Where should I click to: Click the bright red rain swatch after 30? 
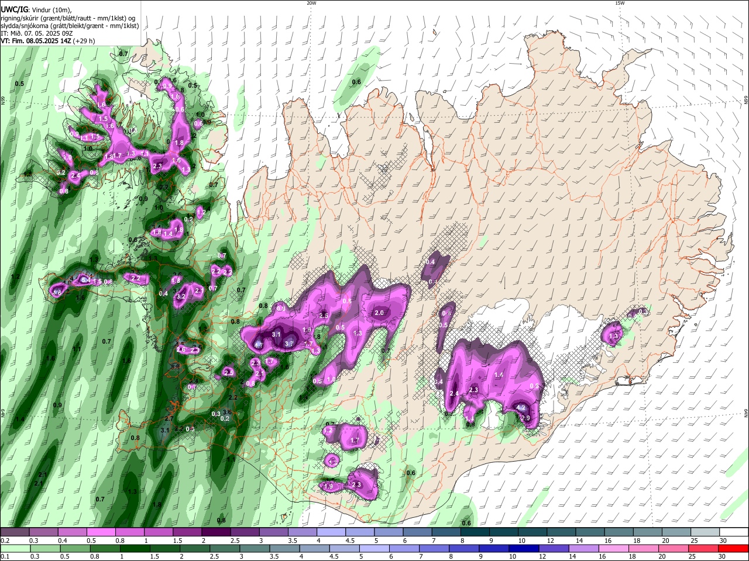click(x=733, y=548)
